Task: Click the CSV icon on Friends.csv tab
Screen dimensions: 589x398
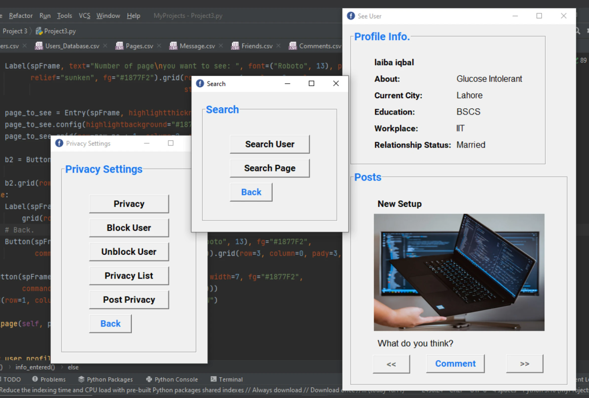Action: (235, 46)
